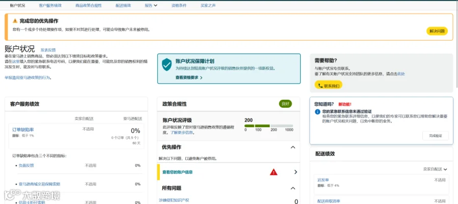This screenshot has width=458, height=204.
Task: Collapse the 所有问题 section
Action: click(x=293, y=188)
